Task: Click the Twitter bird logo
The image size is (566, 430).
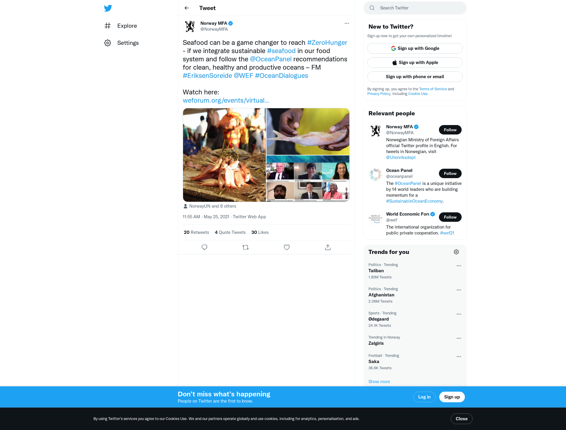Action: [108, 8]
